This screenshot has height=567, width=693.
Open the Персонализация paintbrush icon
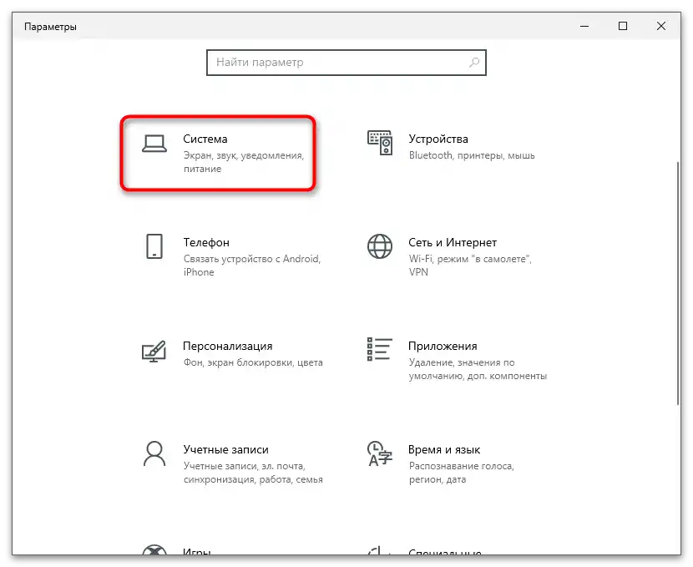click(154, 351)
